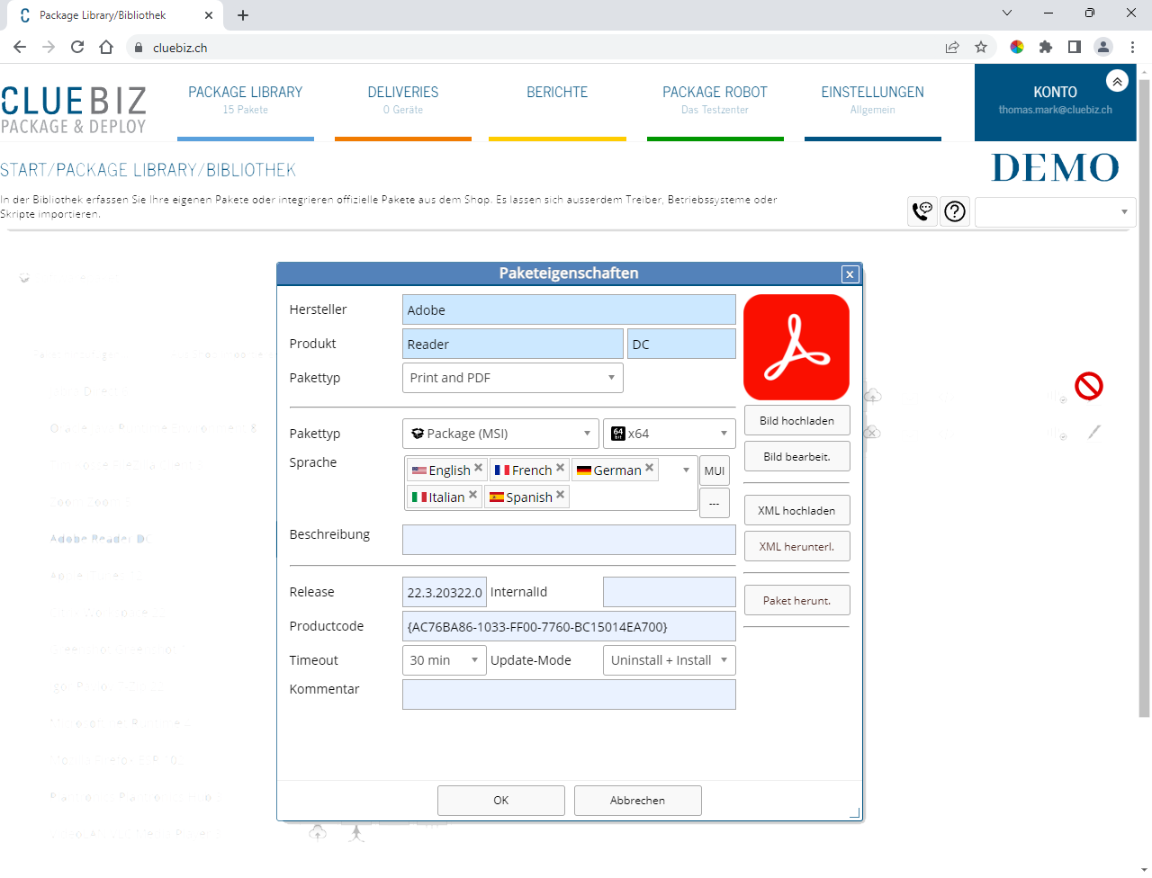This screenshot has width=1152, height=878.
Task: Click into the Kommentar field
Action: coord(569,694)
